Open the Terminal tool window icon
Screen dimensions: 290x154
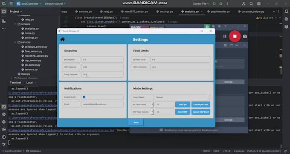[4, 107]
